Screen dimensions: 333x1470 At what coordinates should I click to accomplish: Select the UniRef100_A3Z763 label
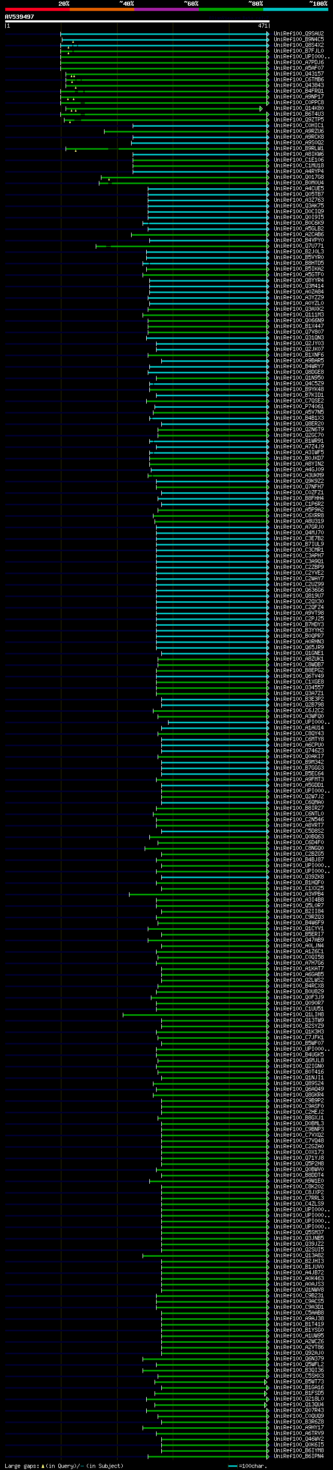pyautogui.click(x=299, y=200)
